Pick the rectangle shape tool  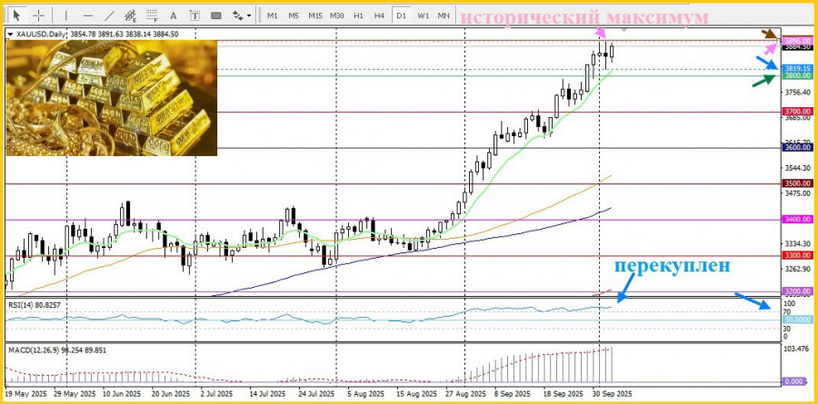tap(217, 15)
